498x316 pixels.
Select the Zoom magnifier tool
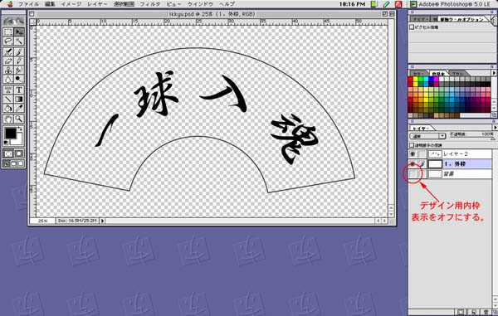click(x=19, y=119)
